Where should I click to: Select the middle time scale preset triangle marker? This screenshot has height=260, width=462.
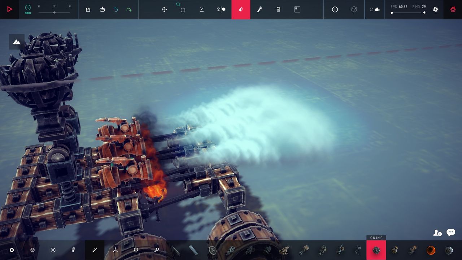[x=54, y=6]
